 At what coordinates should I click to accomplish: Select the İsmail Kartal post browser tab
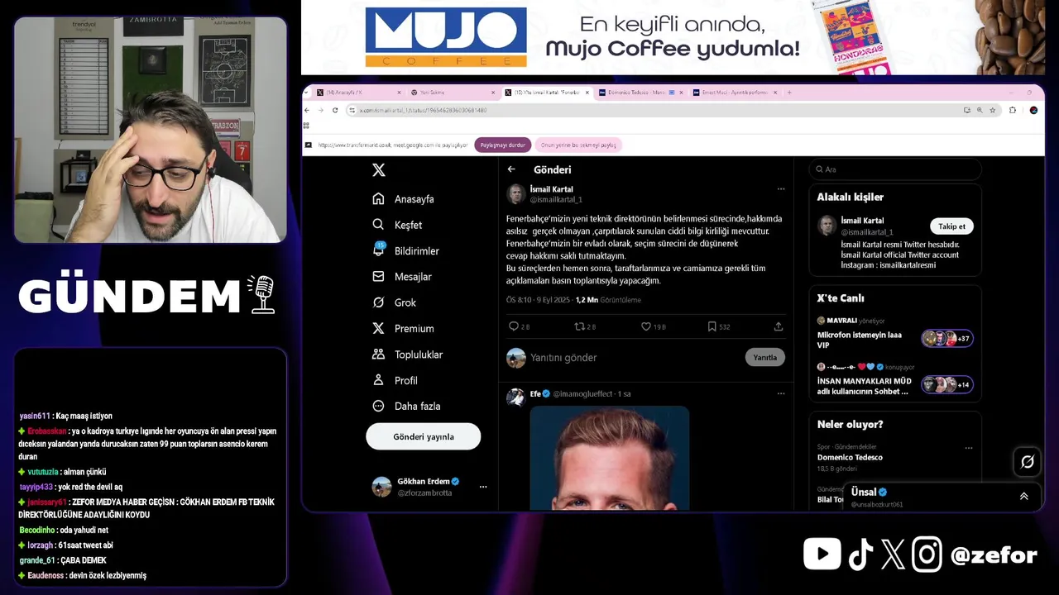click(x=546, y=93)
